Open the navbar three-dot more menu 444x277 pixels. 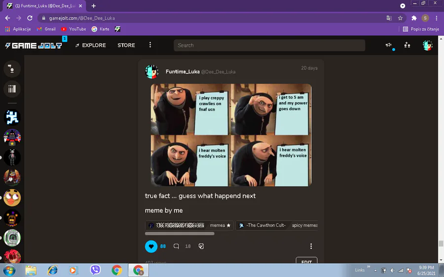coord(150,45)
